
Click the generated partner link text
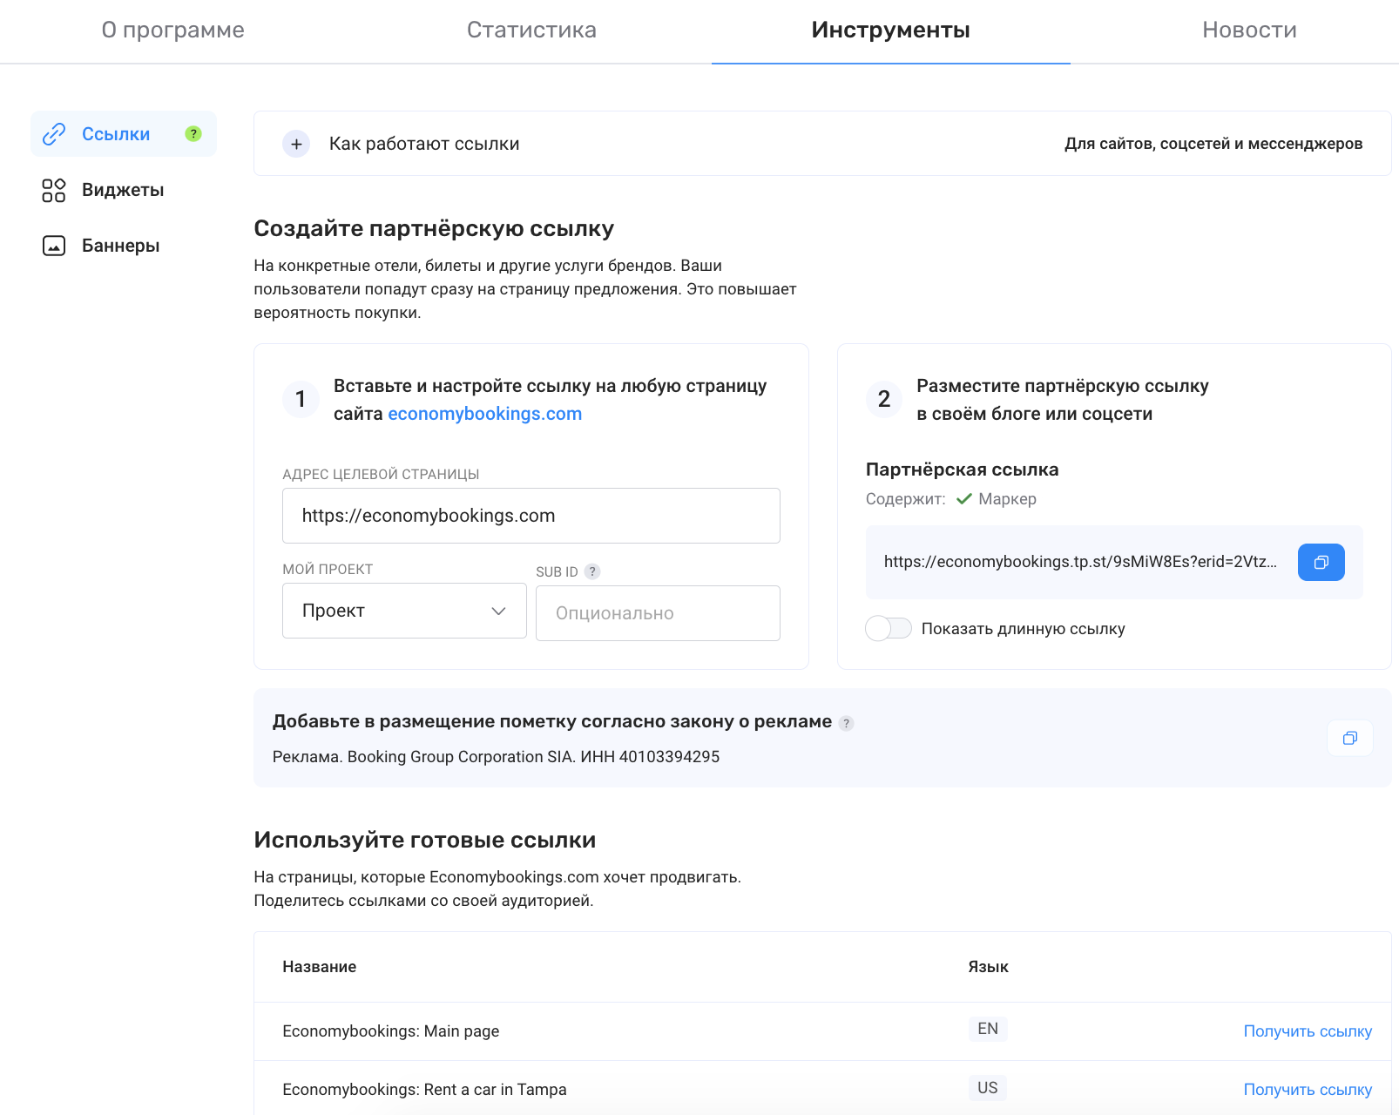coord(1080,562)
